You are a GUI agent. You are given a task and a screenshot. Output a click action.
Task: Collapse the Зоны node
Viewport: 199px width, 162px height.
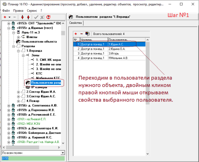23,56
